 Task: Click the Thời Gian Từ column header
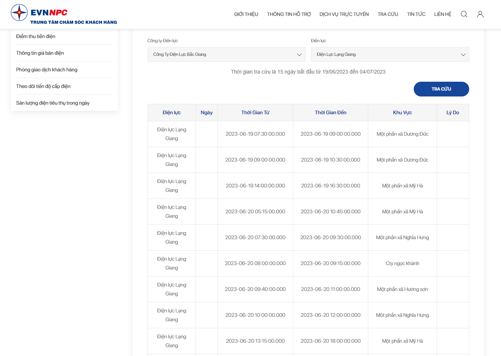[x=255, y=112]
